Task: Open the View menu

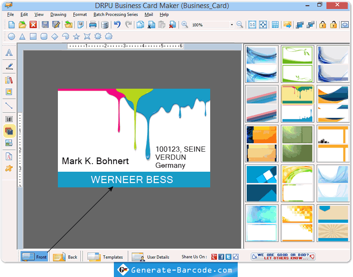Action: 39,14
